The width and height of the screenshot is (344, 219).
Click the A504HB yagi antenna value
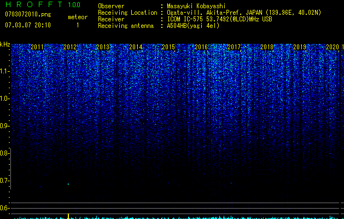point(193,26)
